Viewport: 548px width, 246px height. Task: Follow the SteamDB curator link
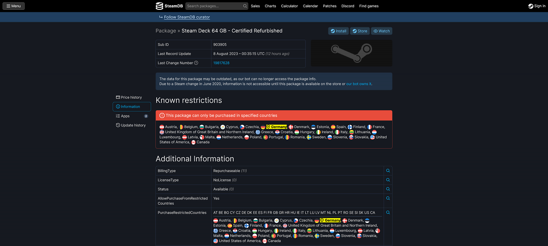(x=187, y=17)
